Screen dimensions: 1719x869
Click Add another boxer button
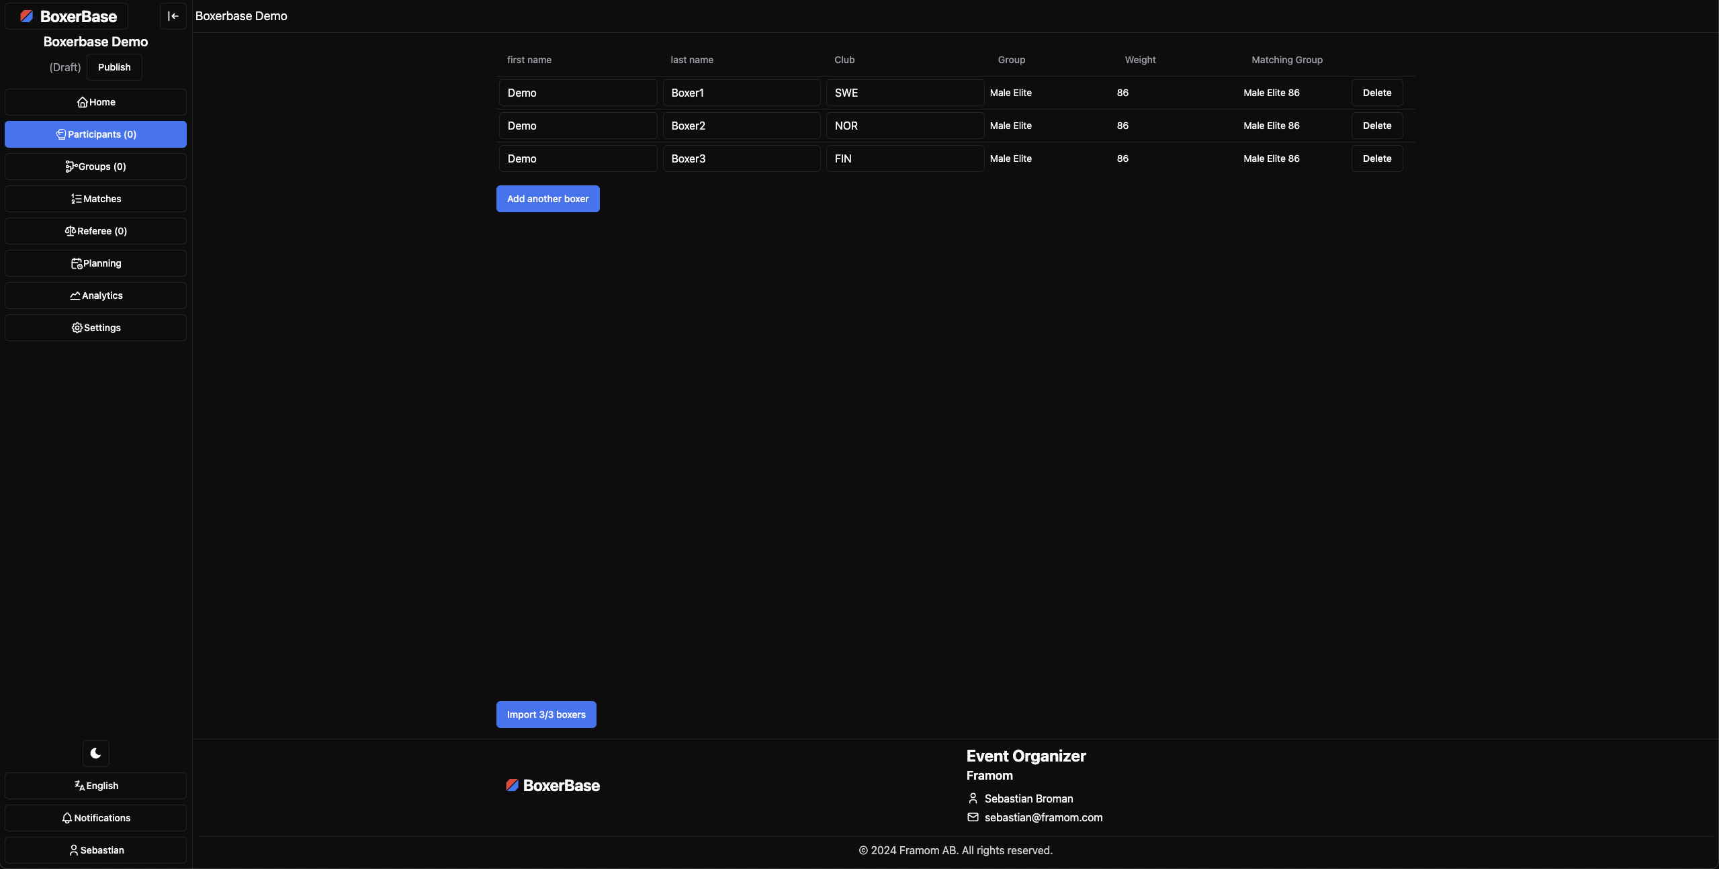pyautogui.click(x=547, y=199)
